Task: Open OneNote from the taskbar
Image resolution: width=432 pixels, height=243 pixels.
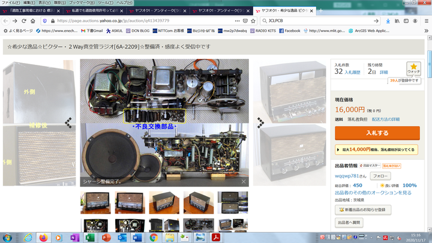Action: click(x=74, y=238)
